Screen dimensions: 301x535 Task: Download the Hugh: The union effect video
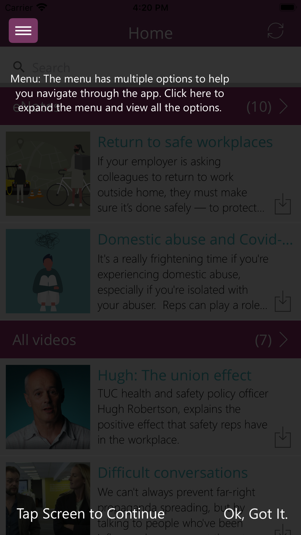click(283, 437)
